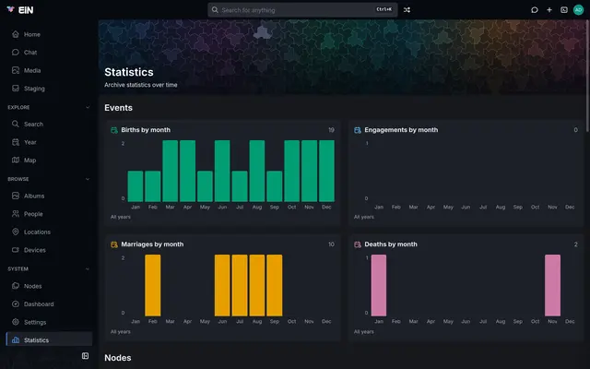
Task: Browse Devices in the sidebar
Action: click(x=49, y=250)
